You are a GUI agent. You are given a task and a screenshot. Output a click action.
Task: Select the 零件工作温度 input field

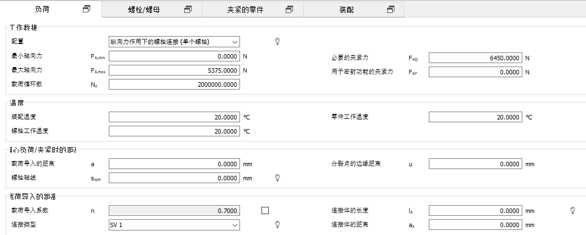(x=475, y=117)
